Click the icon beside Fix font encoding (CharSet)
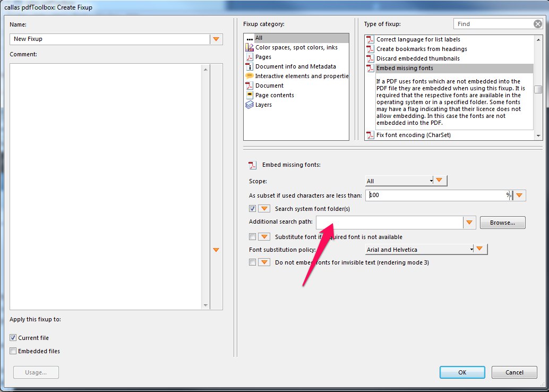The width and height of the screenshot is (549, 392). (370, 135)
